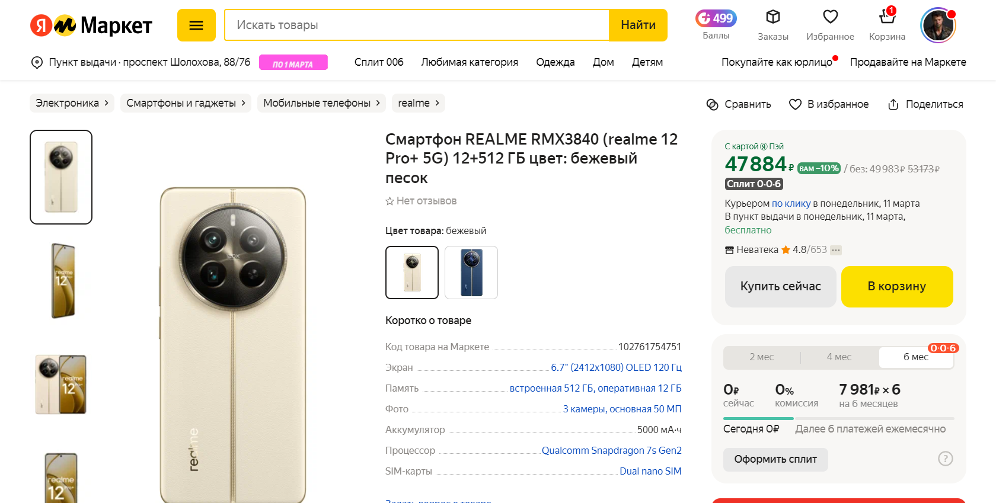Open the Одежда category menu
This screenshot has width=996, height=503.
tap(555, 62)
